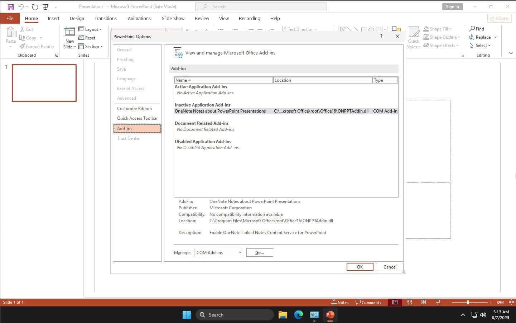Select slide 1 thumbnail
This screenshot has width=516, height=323.
coord(44,83)
